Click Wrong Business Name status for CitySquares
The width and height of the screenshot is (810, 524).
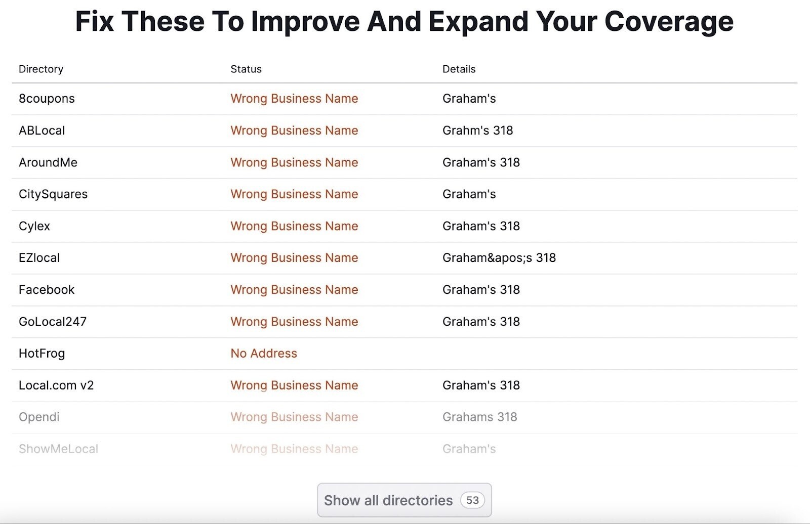[x=294, y=194]
